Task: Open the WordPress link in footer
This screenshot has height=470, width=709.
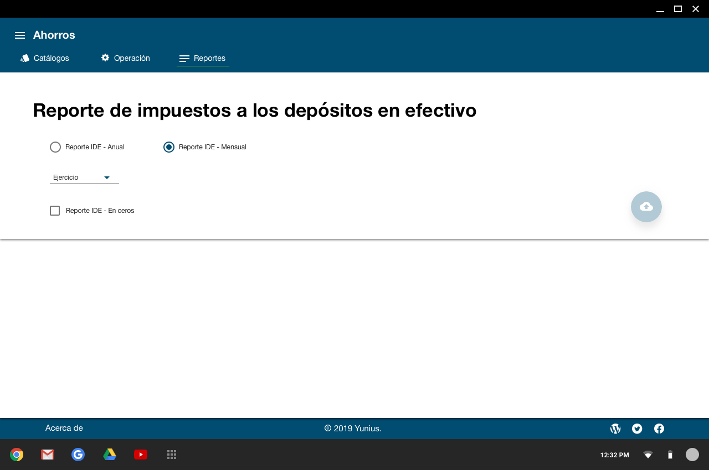Action: click(615, 429)
